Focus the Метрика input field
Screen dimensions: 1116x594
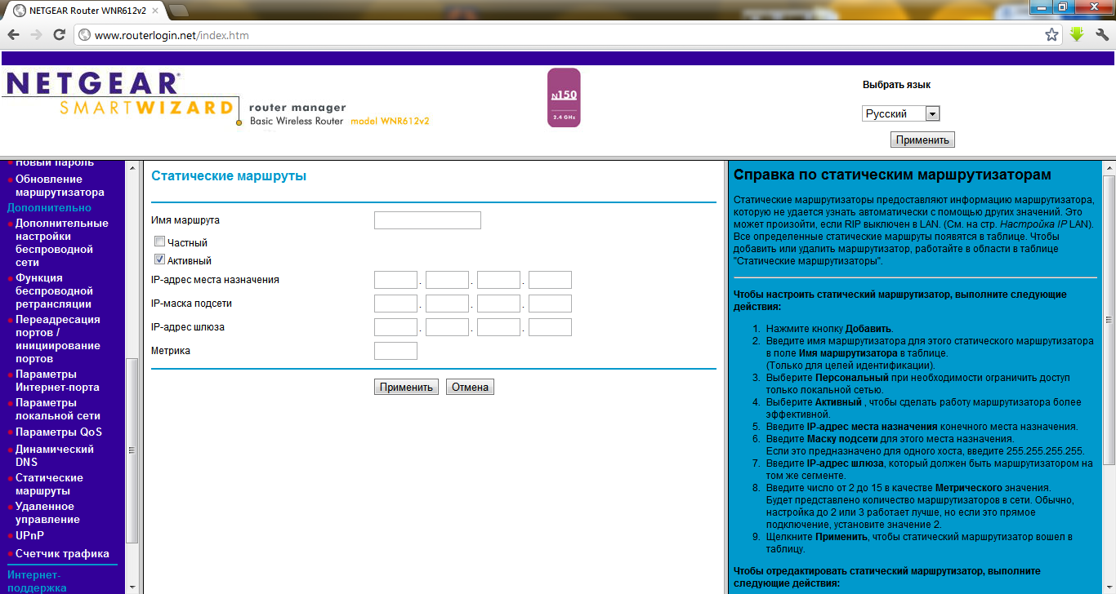click(395, 351)
